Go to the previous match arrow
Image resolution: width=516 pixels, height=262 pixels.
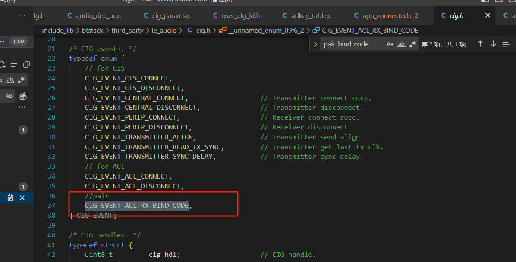click(x=480, y=44)
